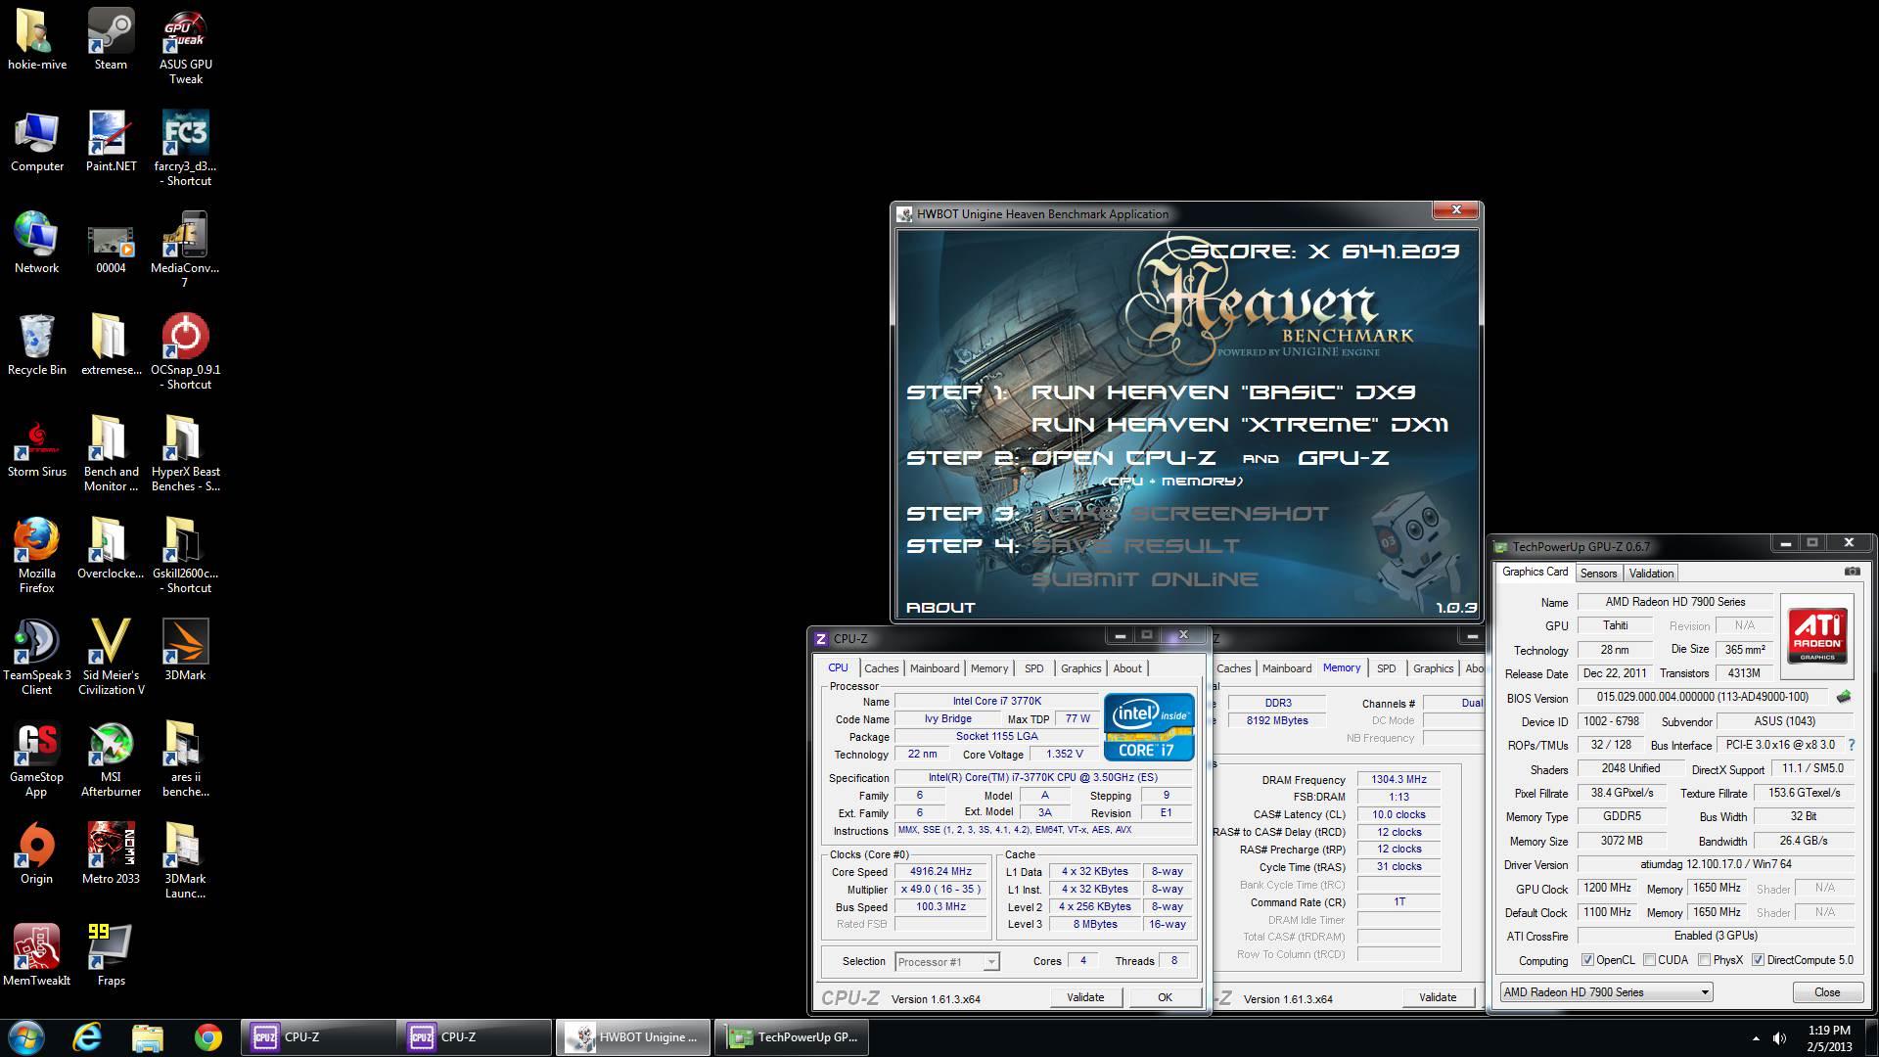Click GPU-Z BIOS save chip icon

point(1844,697)
